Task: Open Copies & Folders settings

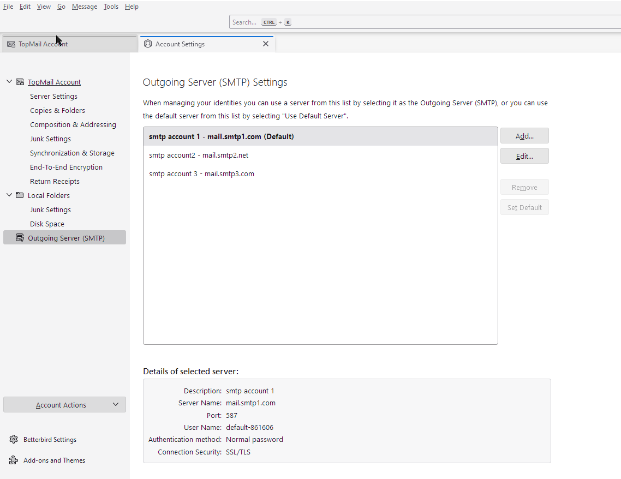Action: (x=57, y=110)
